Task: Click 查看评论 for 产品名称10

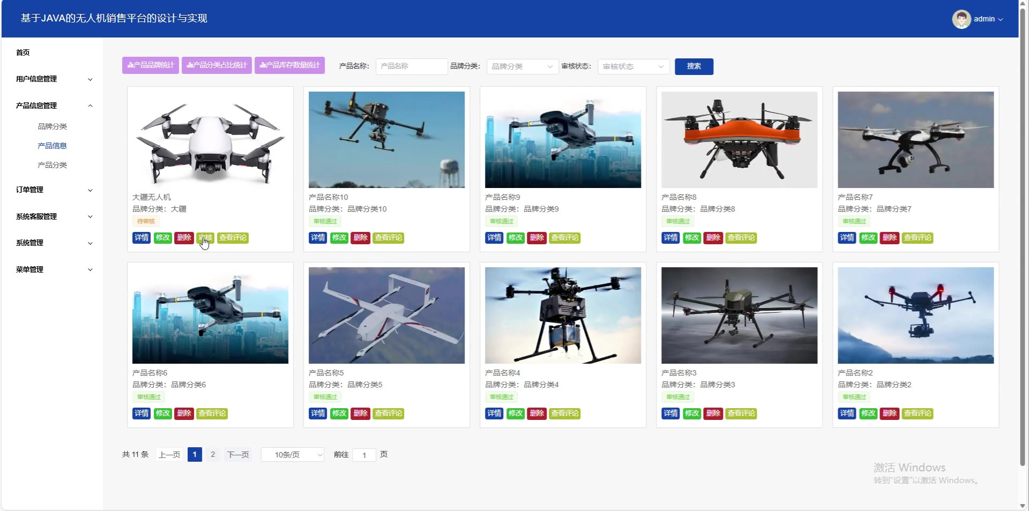Action: pos(389,238)
